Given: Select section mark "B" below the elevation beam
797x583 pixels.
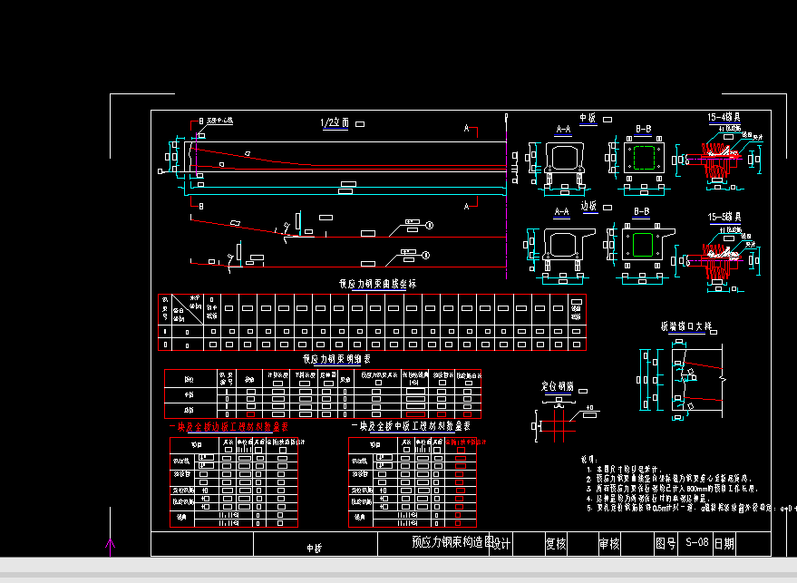Looking at the screenshot, I should 201,207.
